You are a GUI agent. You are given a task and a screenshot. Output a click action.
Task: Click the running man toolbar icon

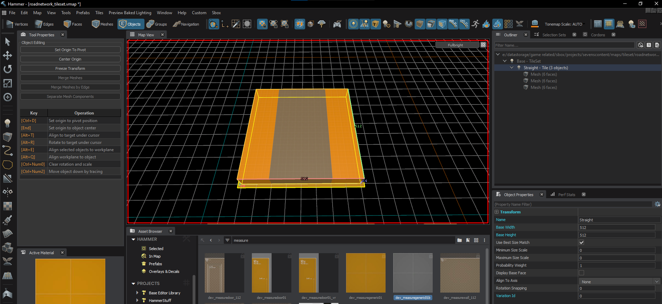[x=475, y=24]
